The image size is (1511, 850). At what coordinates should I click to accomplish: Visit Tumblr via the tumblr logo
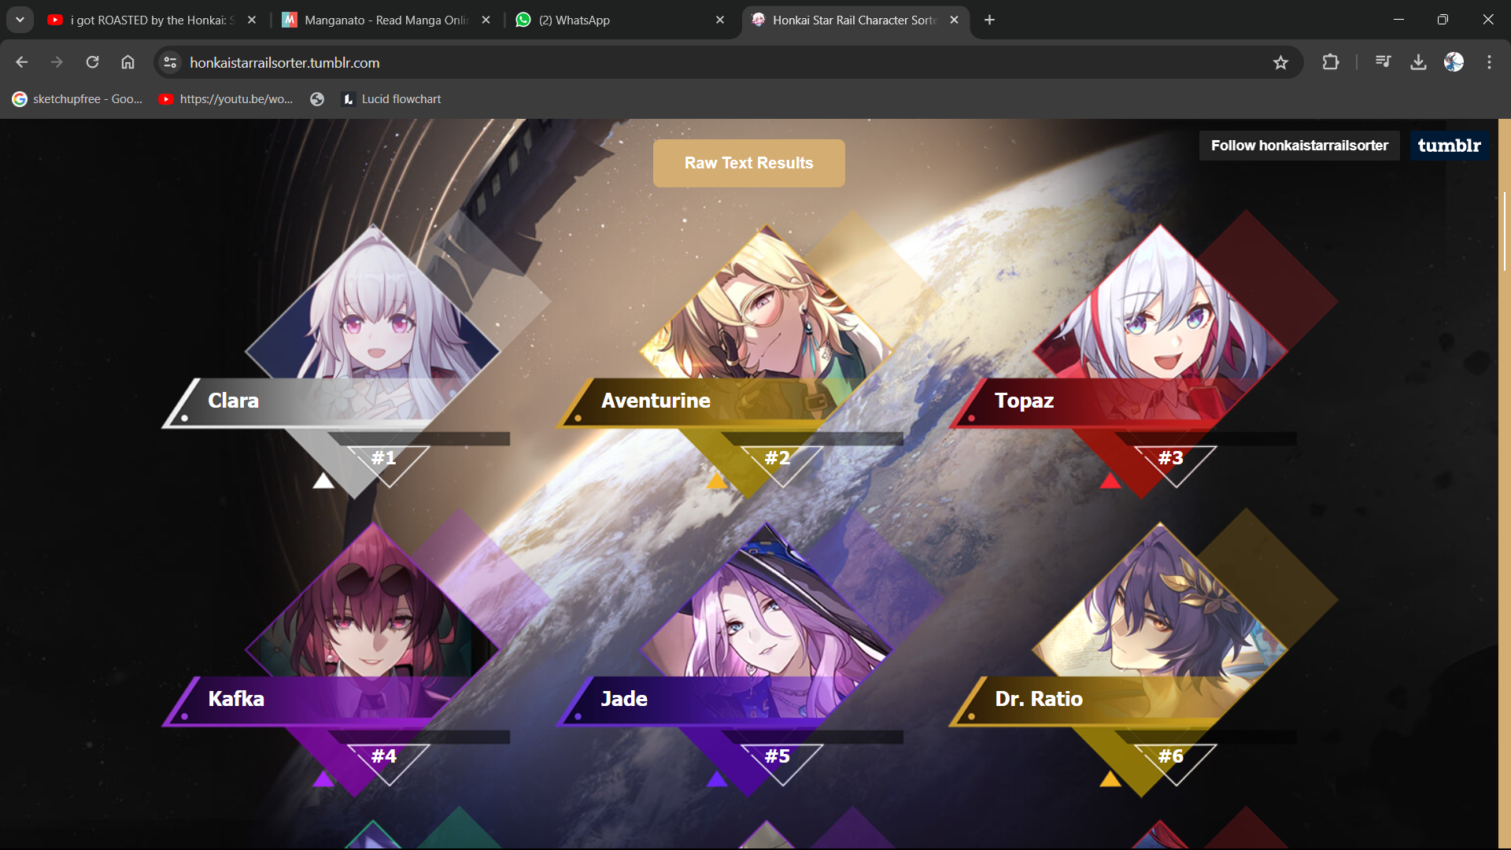point(1448,145)
